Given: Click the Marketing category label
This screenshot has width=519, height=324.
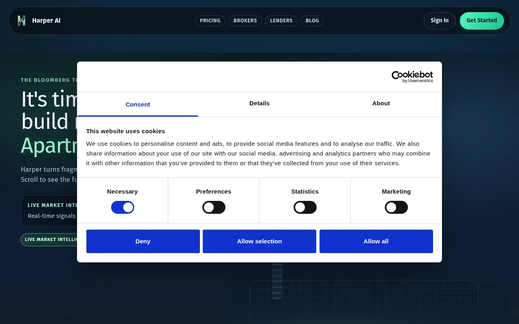Looking at the screenshot, I should [396, 192].
